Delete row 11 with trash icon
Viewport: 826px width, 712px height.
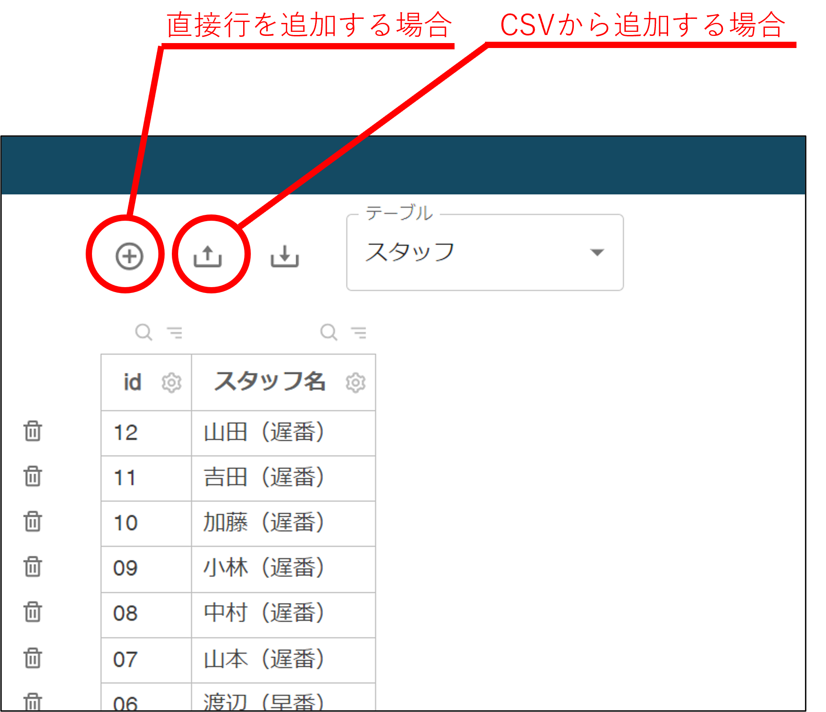(x=33, y=476)
